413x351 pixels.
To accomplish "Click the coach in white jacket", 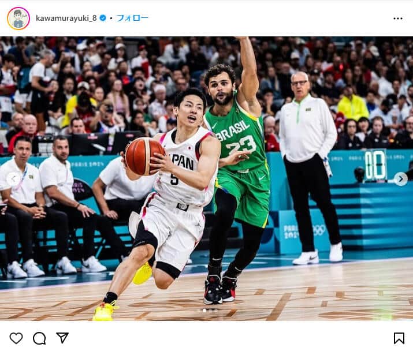I will 310,166.
